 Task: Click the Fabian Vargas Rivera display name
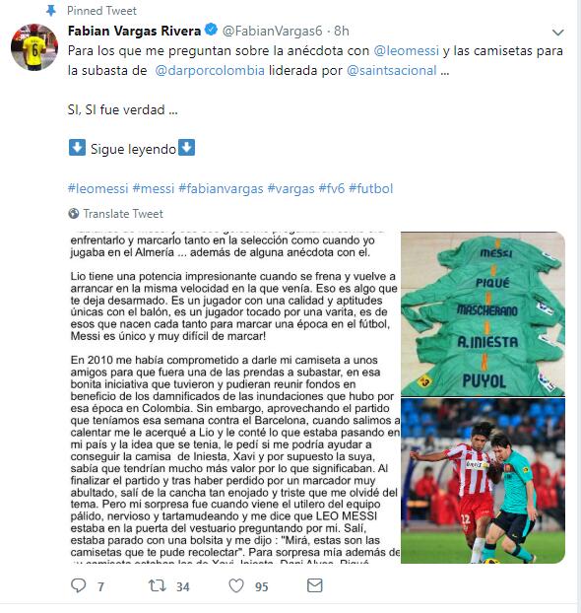(x=134, y=31)
